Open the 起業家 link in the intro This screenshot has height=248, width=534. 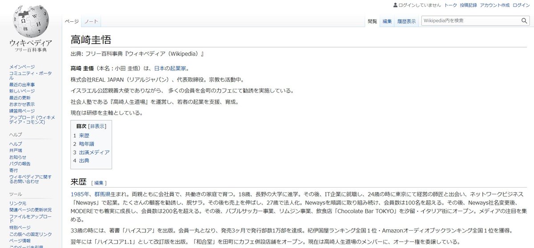(x=178, y=68)
